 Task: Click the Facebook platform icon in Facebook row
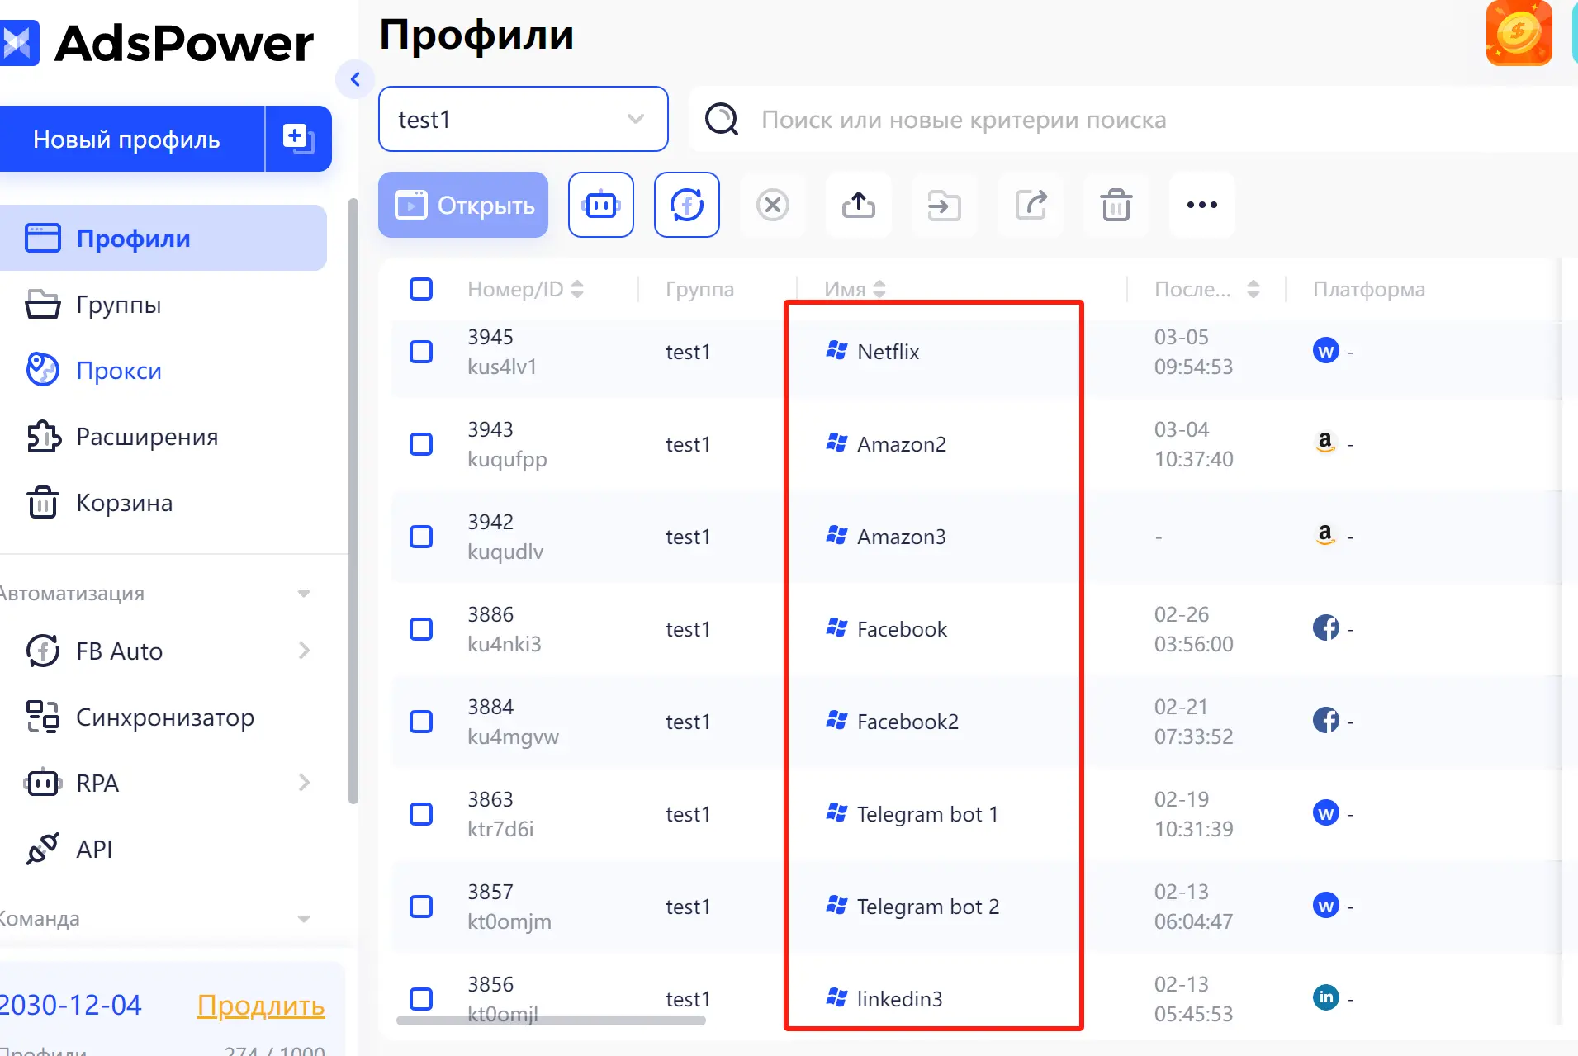pyautogui.click(x=1325, y=628)
